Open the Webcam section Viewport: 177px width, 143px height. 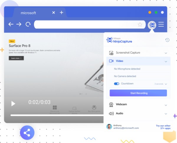(138, 104)
